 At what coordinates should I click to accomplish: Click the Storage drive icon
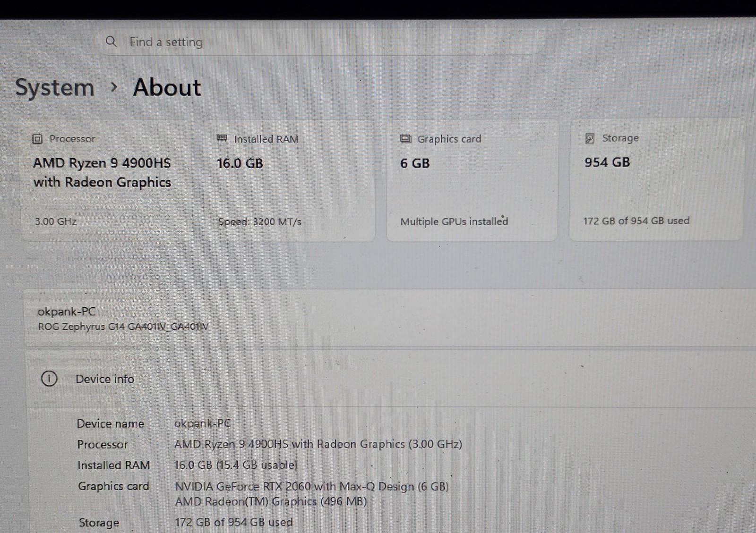click(590, 138)
